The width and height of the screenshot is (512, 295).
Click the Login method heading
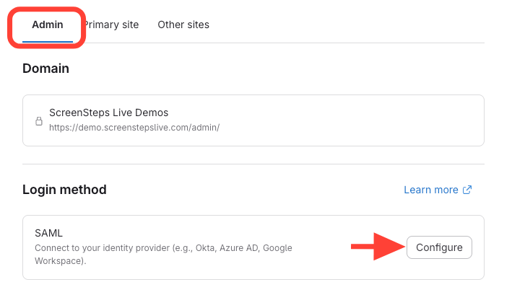(x=64, y=190)
